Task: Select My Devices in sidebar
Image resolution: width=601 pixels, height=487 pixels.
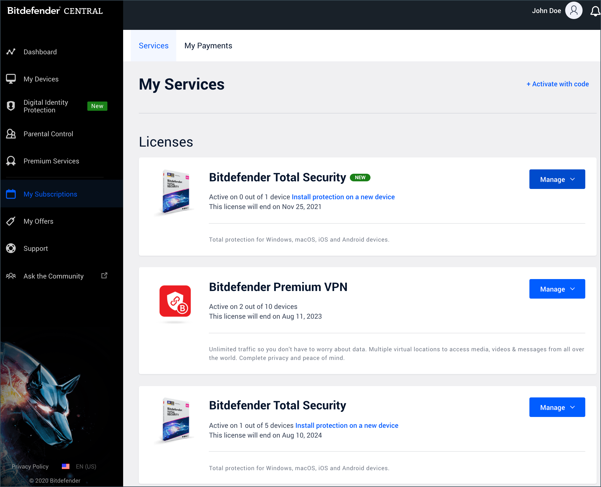Action: tap(41, 78)
